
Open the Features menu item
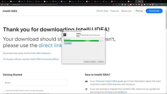(115, 11)
